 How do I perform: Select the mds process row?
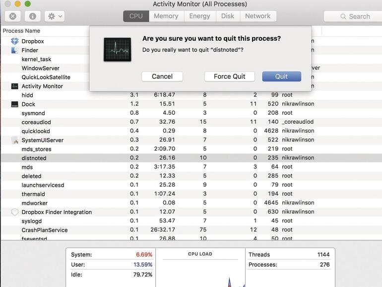point(191,167)
